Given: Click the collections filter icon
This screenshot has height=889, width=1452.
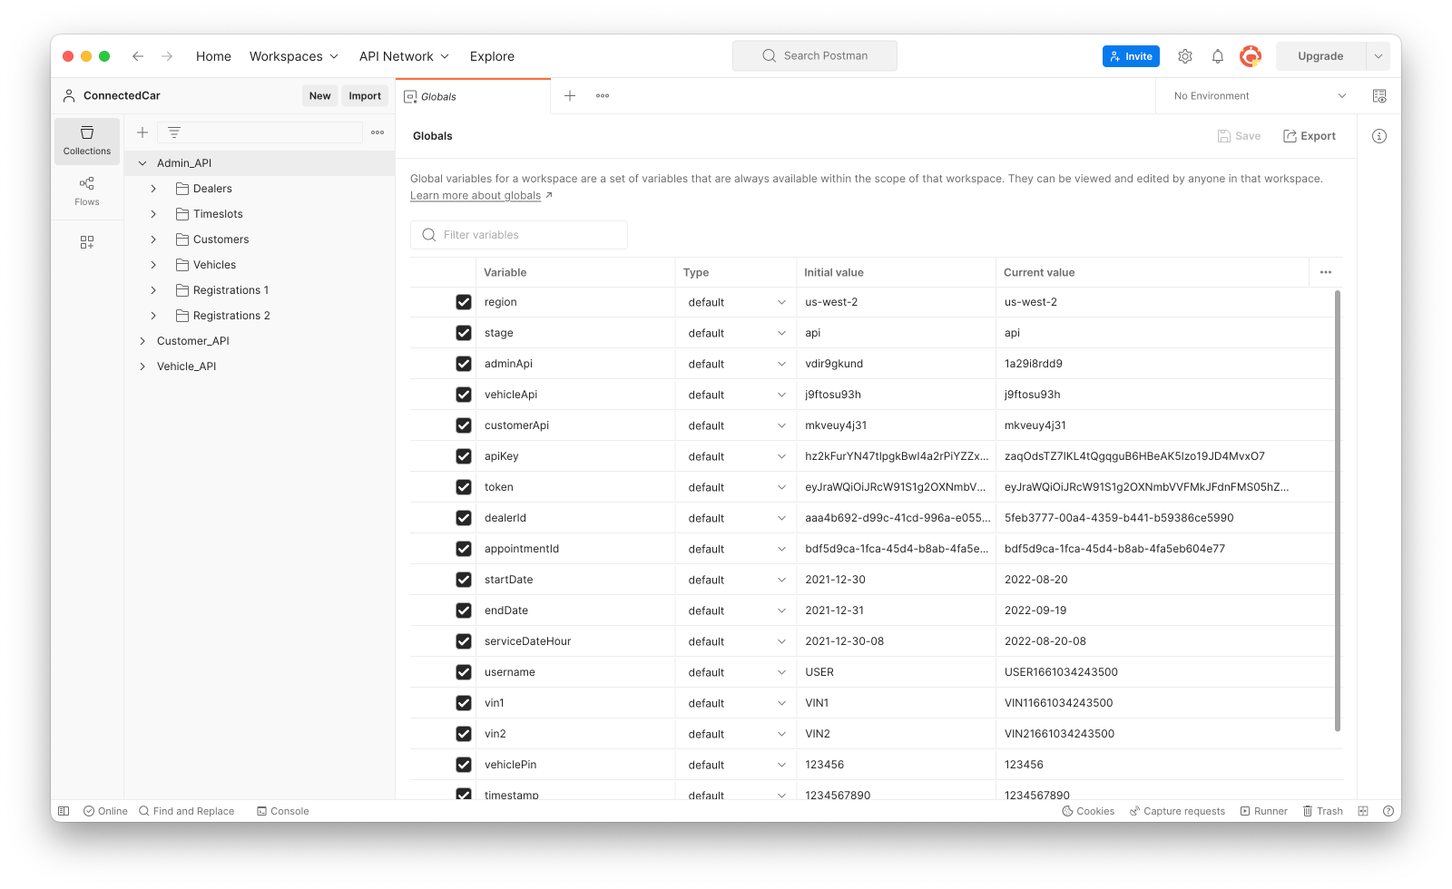Looking at the screenshot, I should pyautogui.click(x=174, y=132).
